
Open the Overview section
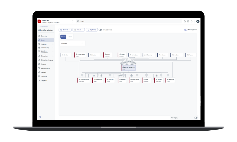(46, 36)
